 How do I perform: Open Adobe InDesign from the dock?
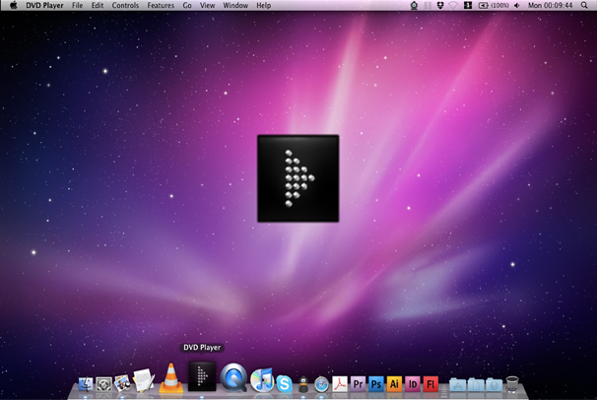pos(413,383)
